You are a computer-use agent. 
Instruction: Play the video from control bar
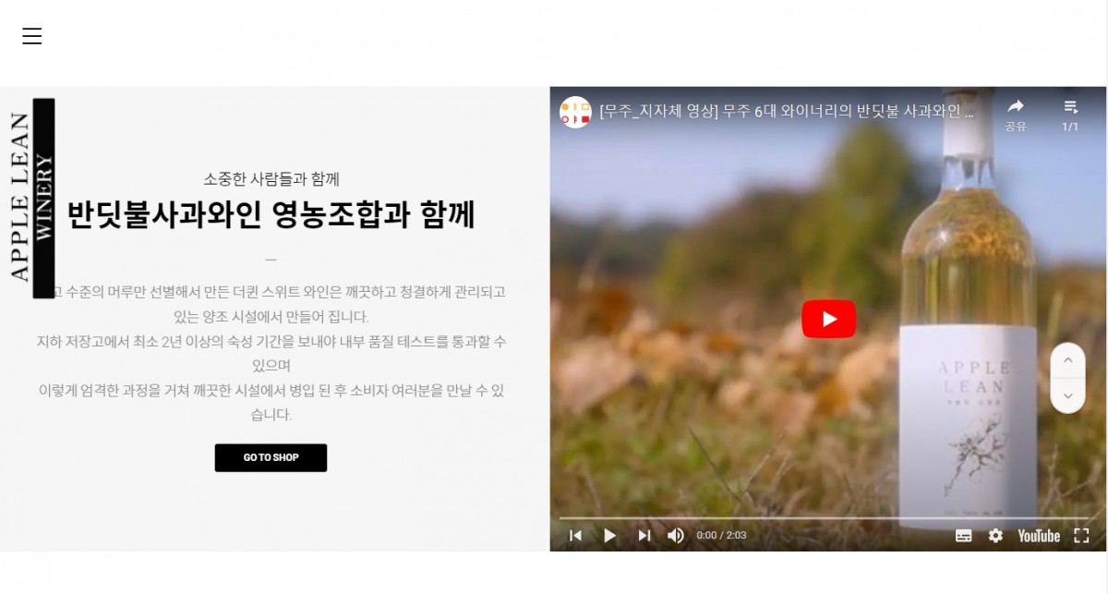pyautogui.click(x=609, y=535)
